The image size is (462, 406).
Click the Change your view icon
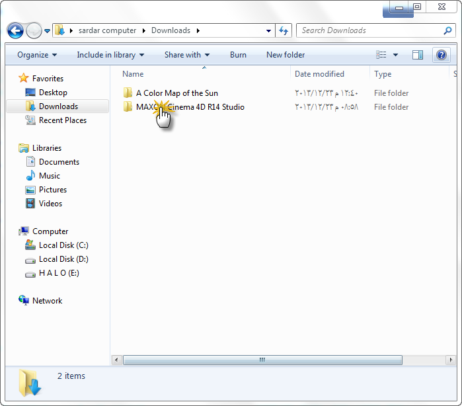point(381,55)
